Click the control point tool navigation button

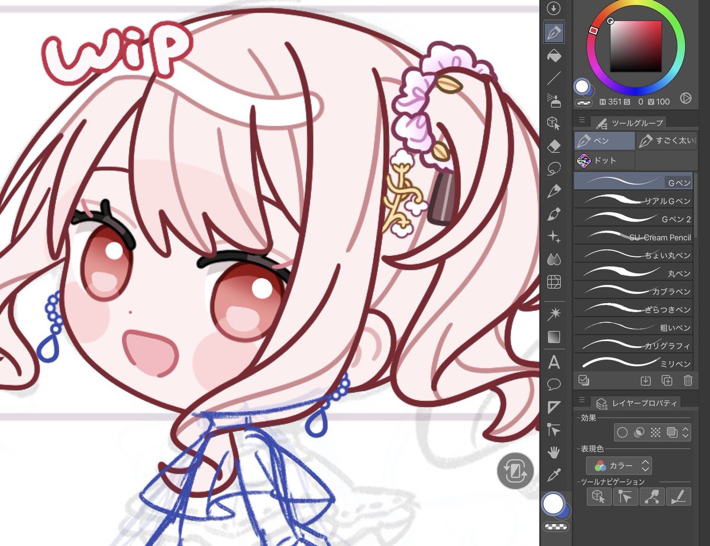tap(651, 496)
